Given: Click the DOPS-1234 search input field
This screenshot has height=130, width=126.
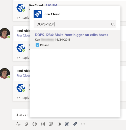Looking at the screenshot, I should click(x=75, y=24).
